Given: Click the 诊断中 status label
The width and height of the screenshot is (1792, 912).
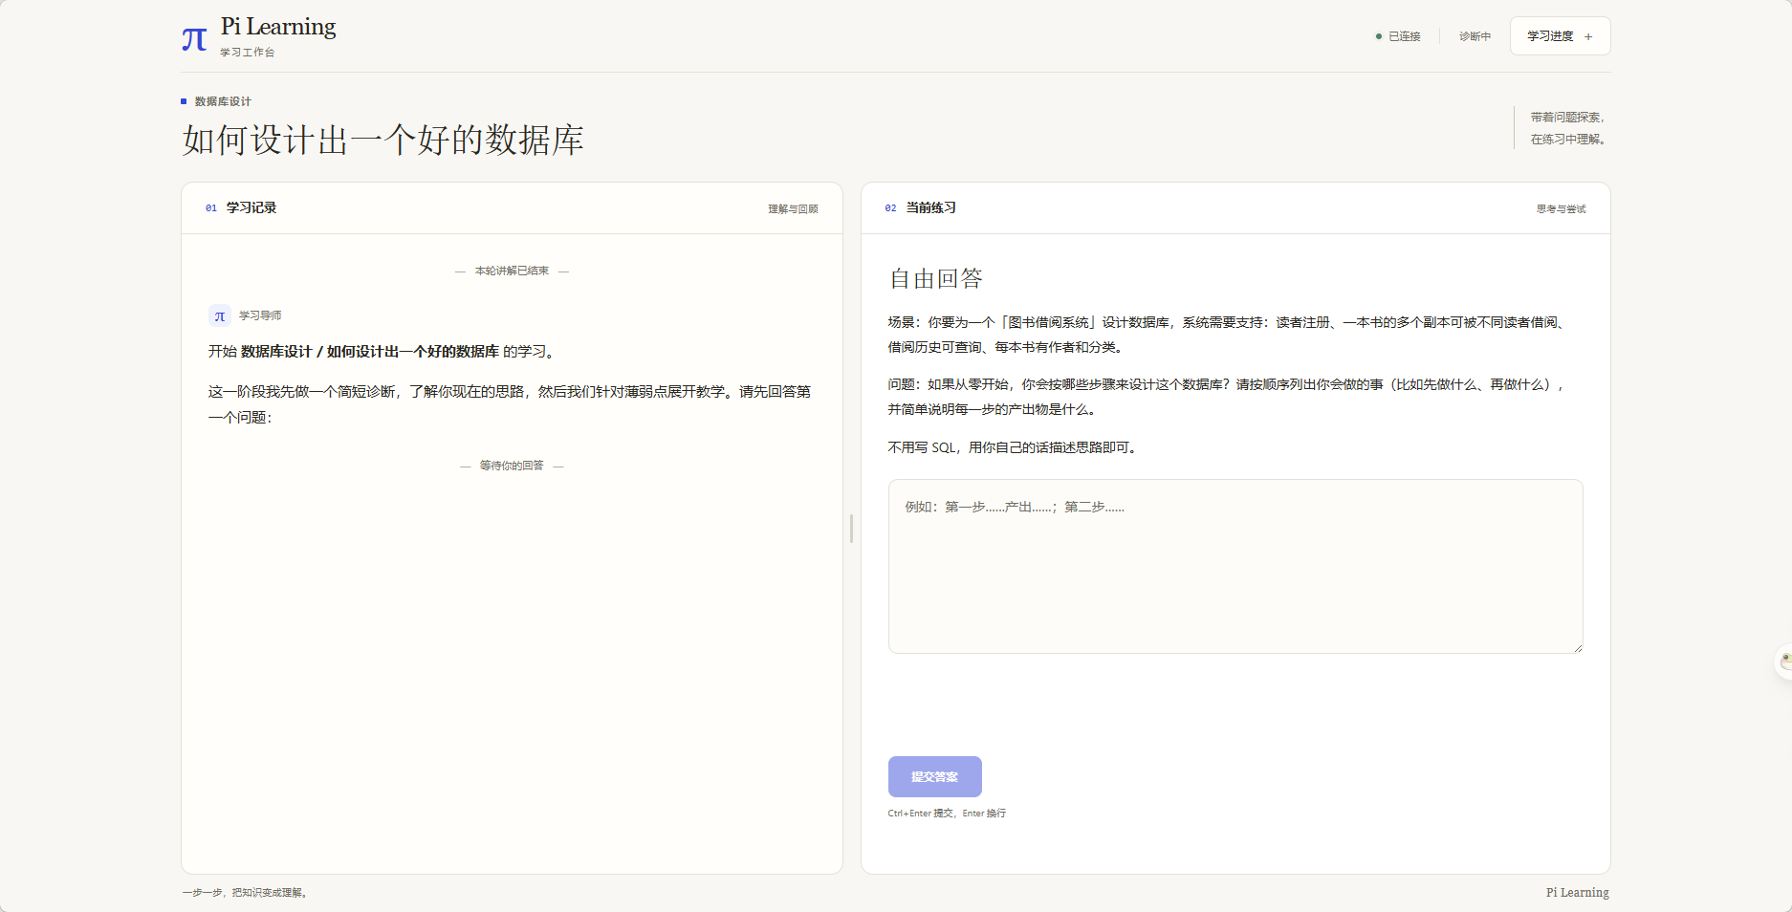Looking at the screenshot, I should coord(1475,36).
